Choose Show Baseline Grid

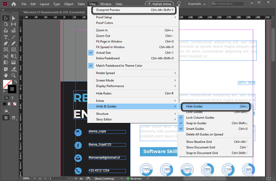(x=215, y=142)
